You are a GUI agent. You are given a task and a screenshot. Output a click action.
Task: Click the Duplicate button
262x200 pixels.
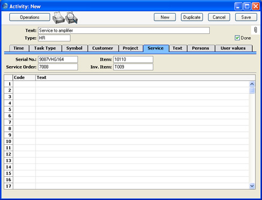coord(192,17)
